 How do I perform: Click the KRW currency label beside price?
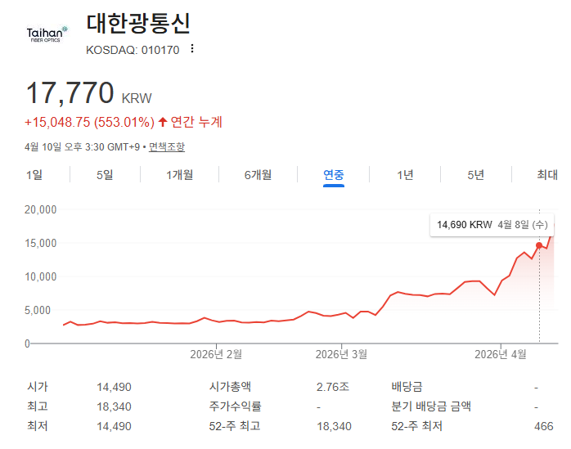[137, 98]
